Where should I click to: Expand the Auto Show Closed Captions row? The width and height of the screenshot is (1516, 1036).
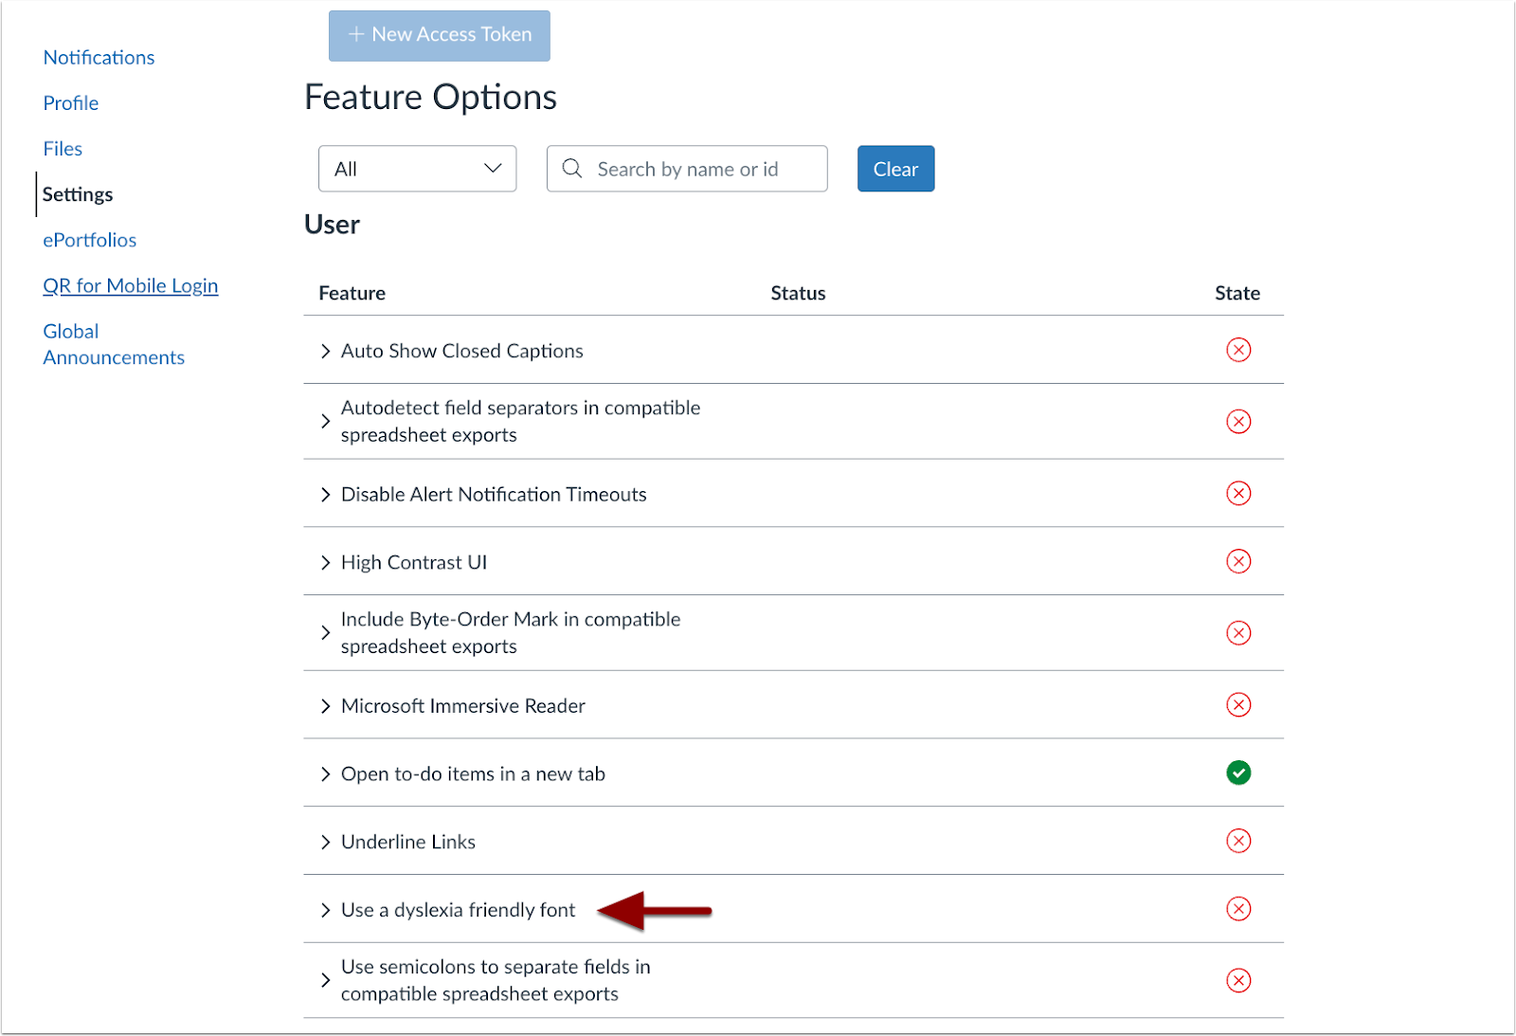[326, 350]
